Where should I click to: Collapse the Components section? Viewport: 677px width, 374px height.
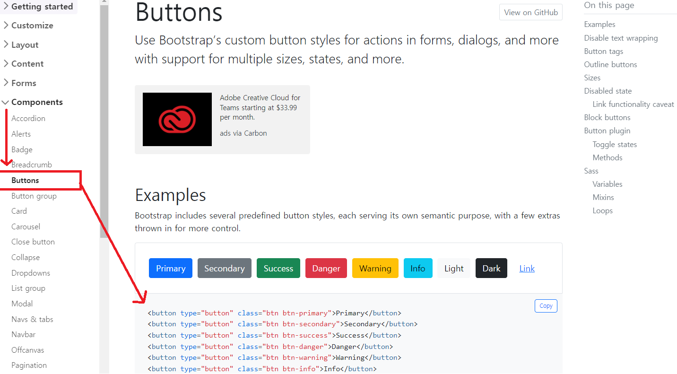point(33,102)
